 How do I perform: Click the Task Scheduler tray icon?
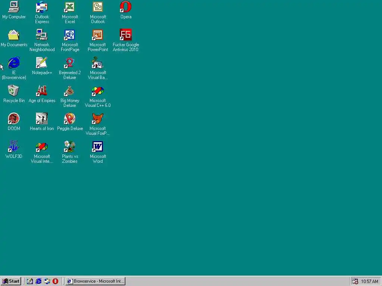355,281
